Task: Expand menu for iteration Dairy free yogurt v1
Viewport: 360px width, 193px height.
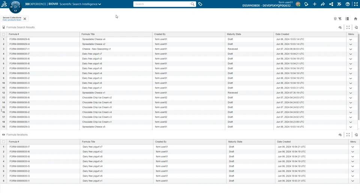Action: tap(352, 181)
